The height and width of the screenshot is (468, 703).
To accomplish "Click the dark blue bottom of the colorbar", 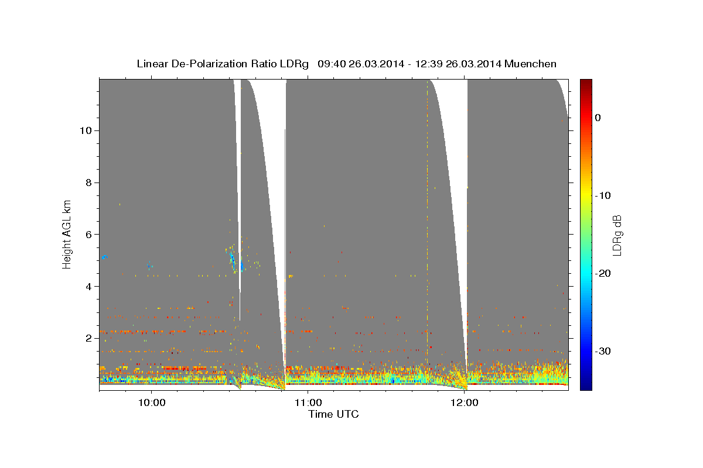I will (586, 385).
